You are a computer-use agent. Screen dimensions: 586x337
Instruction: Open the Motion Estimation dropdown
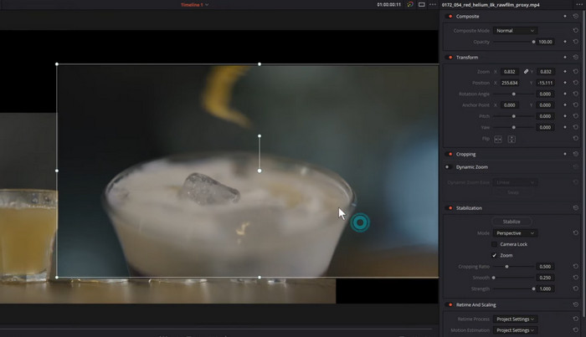(x=515, y=330)
